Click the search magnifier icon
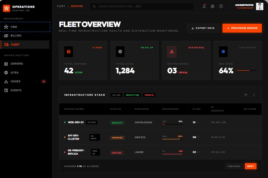 coord(94,6)
